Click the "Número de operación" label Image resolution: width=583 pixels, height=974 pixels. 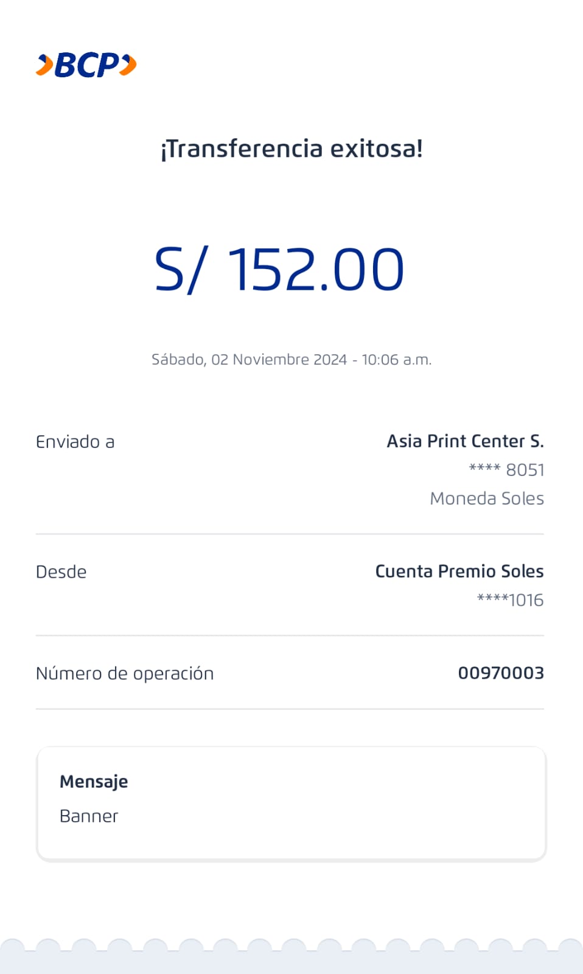click(x=125, y=674)
